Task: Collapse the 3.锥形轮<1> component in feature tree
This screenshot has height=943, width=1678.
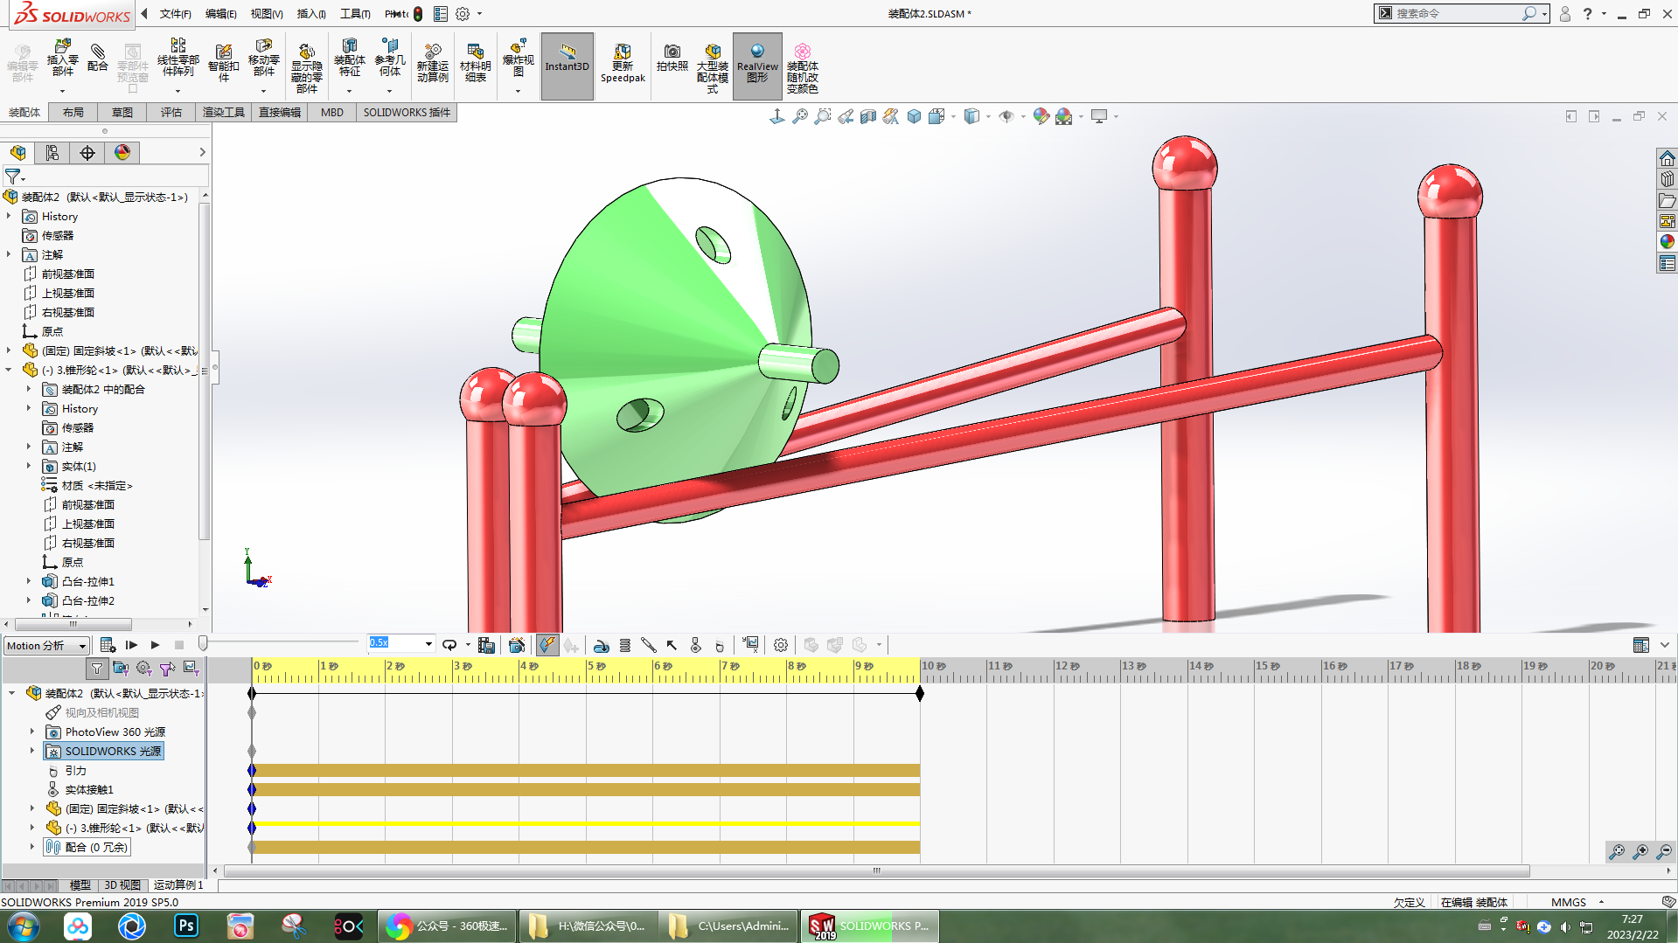Action: click(9, 371)
